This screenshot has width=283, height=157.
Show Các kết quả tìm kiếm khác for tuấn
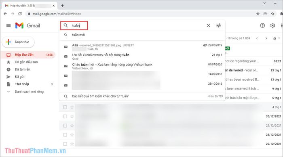[142, 96]
